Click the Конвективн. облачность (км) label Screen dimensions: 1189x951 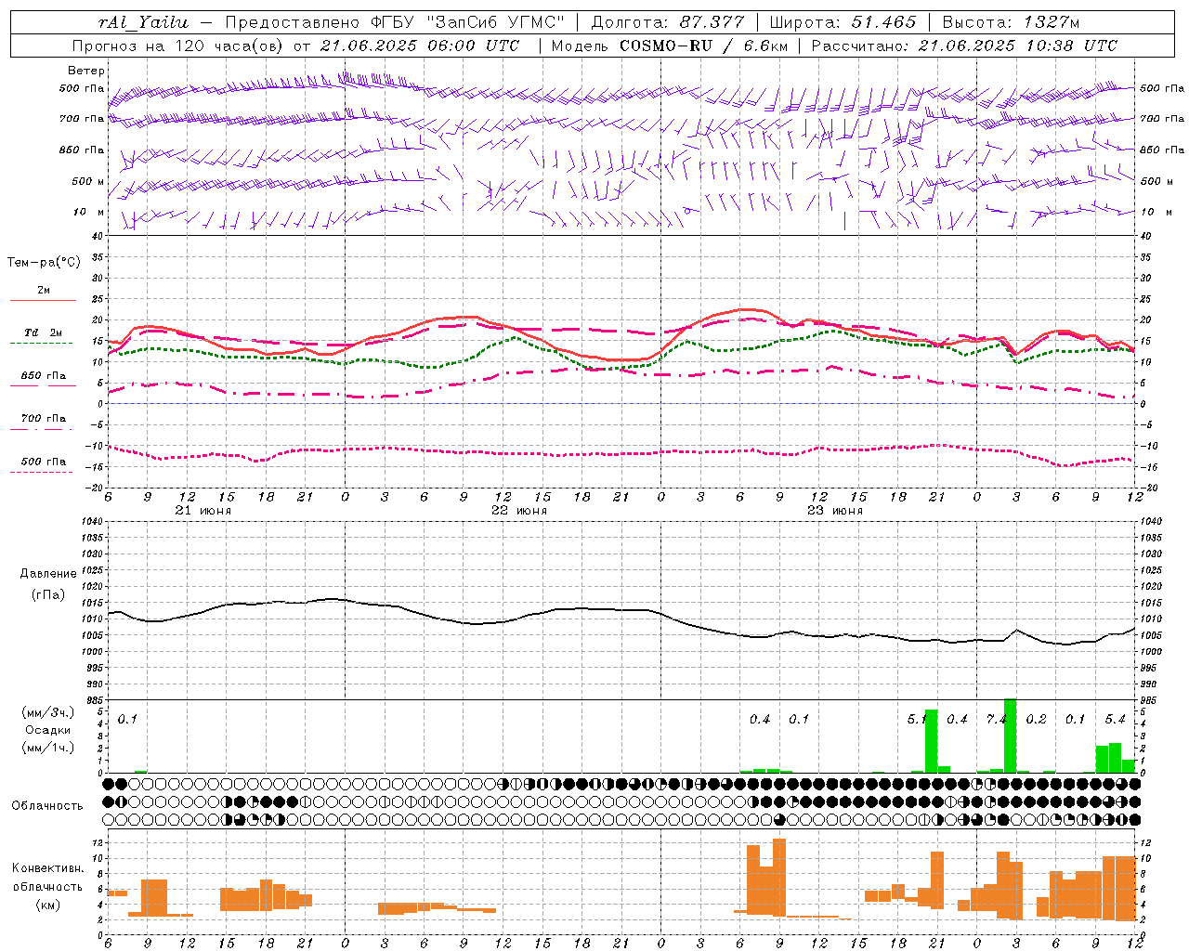click(x=47, y=886)
